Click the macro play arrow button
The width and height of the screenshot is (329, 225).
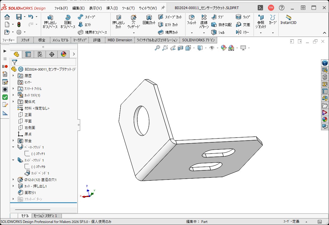(5, 51)
